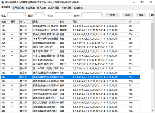Click the 修改 button

tap(141, 15)
